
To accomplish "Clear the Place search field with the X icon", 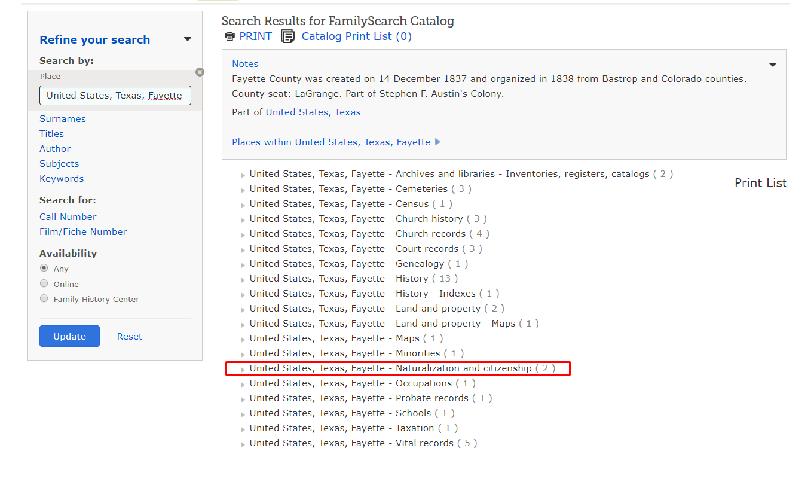I will (x=200, y=72).
